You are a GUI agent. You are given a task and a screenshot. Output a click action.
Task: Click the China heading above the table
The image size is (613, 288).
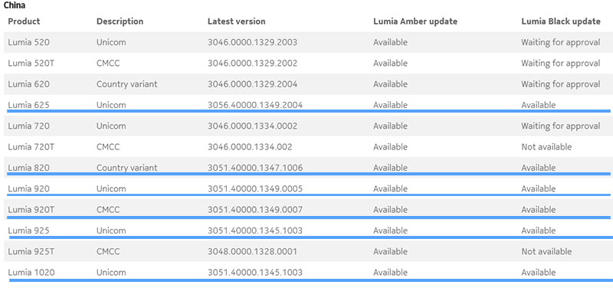(x=15, y=5)
